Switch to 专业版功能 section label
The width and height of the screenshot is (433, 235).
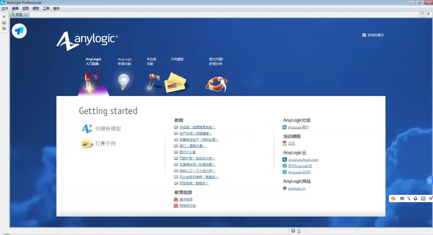click(151, 62)
